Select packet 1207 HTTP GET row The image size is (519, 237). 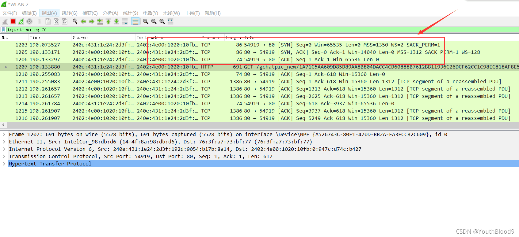pyautogui.click(x=259, y=67)
